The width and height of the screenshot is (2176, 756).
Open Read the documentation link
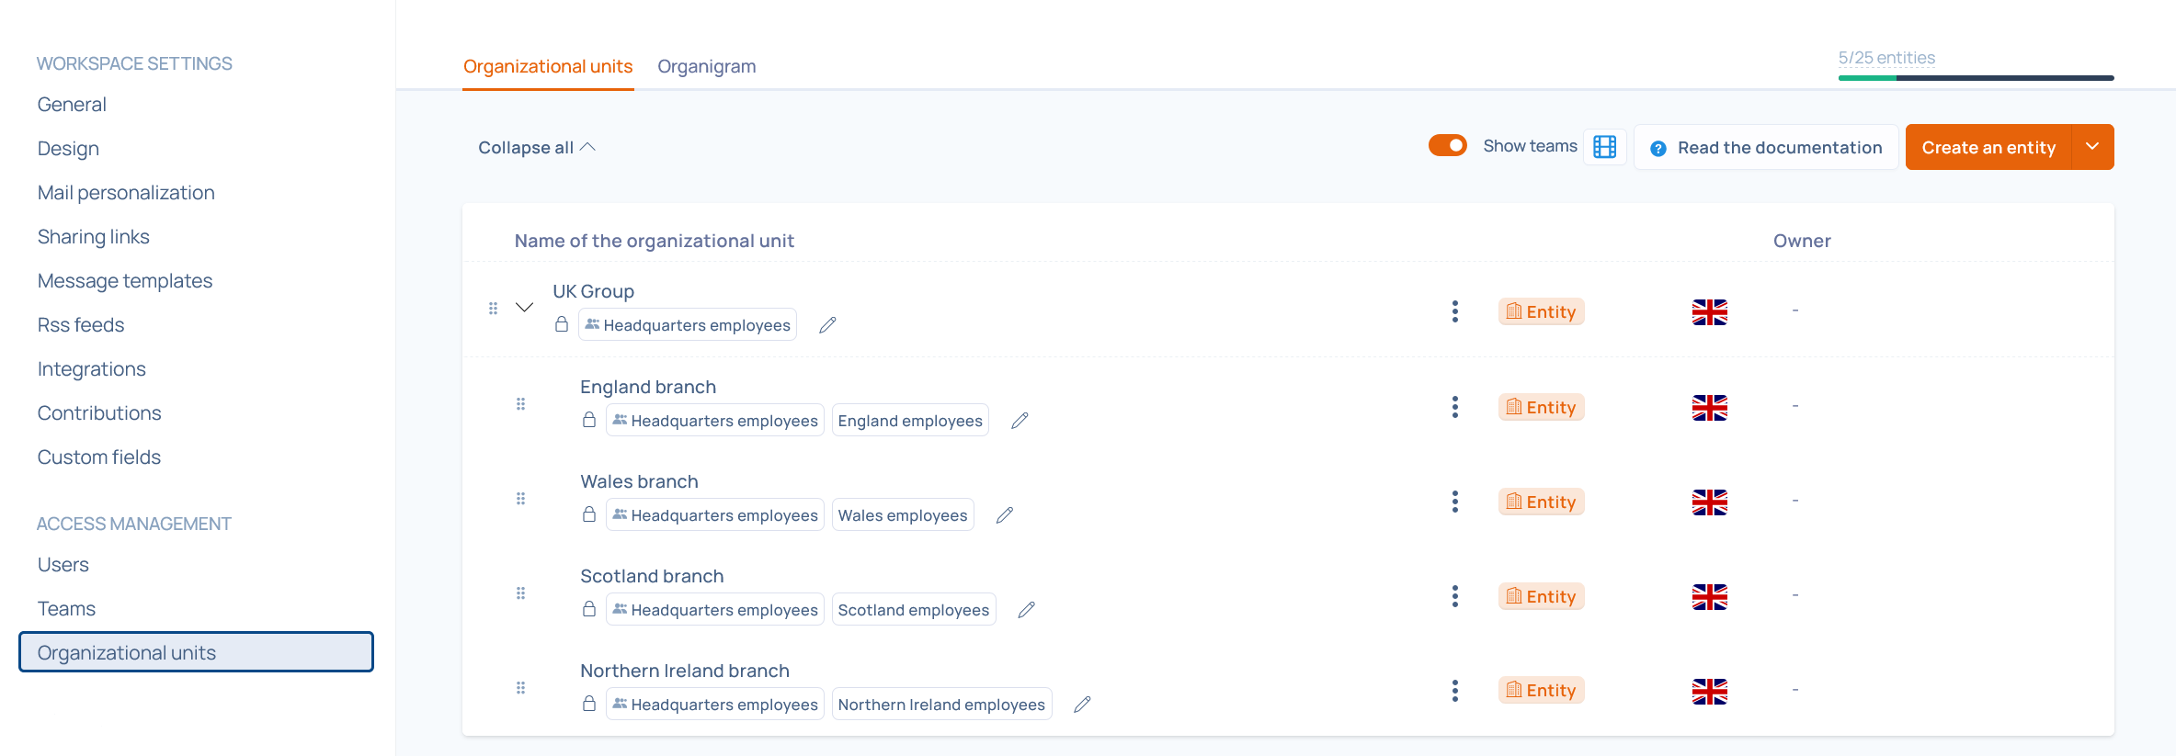tap(1766, 148)
